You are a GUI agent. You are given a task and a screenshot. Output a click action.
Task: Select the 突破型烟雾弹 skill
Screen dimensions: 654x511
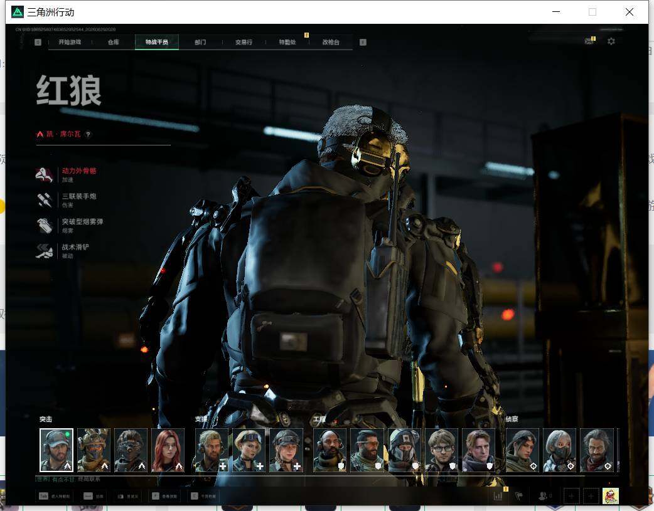tap(70, 226)
